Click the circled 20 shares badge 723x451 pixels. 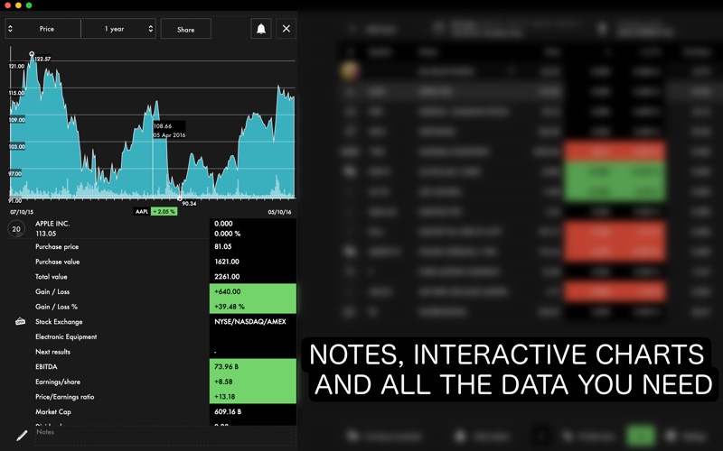click(16, 229)
